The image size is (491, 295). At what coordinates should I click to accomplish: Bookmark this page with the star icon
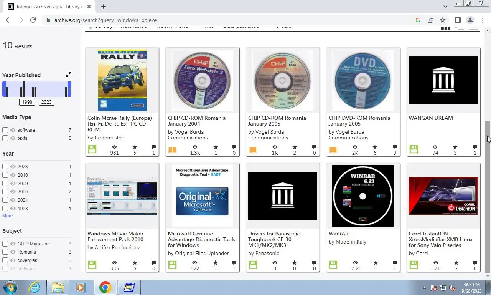click(443, 20)
